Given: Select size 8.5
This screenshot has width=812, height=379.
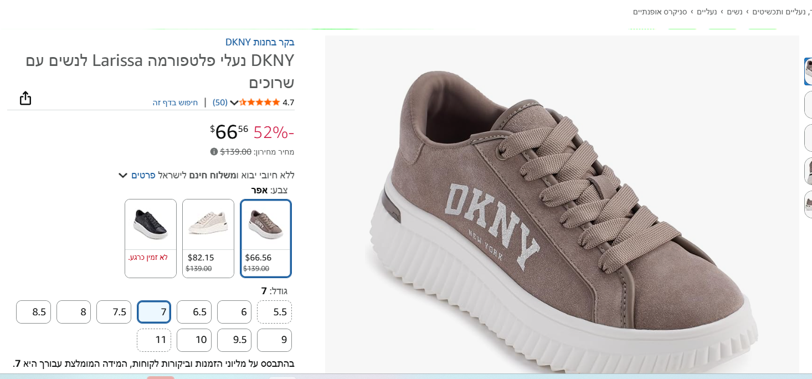Looking at the screenshot, I should coord(33,312).
